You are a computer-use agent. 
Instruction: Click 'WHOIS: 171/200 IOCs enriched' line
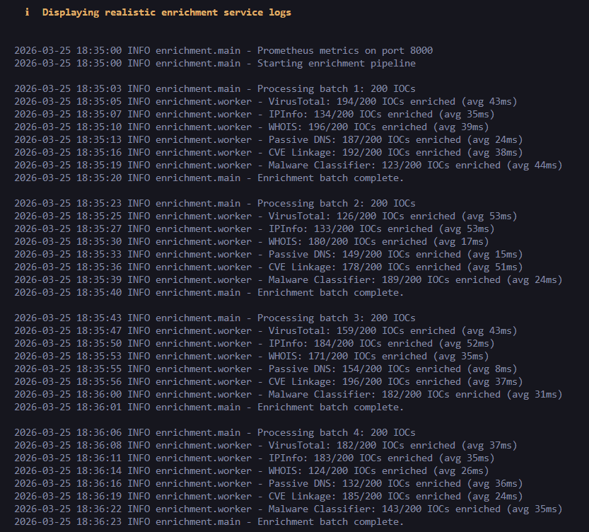pos(252,356)
